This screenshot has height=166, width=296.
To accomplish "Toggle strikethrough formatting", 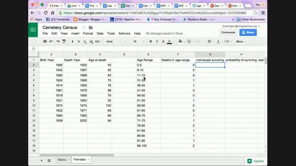I will point(163,41).
